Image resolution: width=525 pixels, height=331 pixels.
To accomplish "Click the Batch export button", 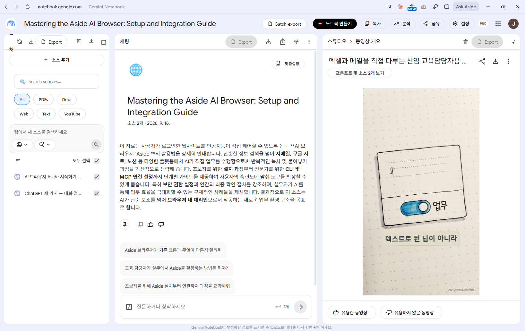I will [x=284, y=24].
